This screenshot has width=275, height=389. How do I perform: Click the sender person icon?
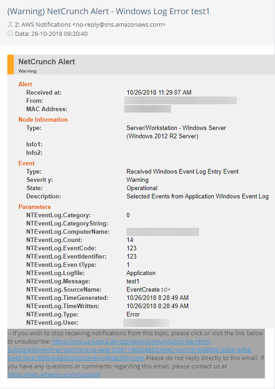10,24
